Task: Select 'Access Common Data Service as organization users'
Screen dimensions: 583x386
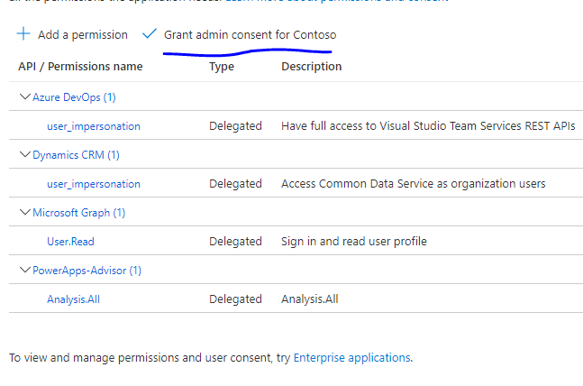Action: click(413, 183)
